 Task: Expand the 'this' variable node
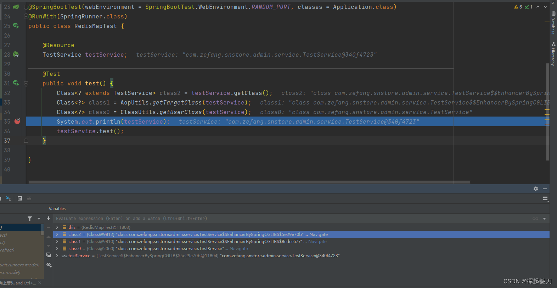[x=57, y=227]
